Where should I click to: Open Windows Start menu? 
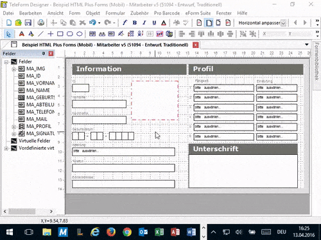tap(9, 232)
